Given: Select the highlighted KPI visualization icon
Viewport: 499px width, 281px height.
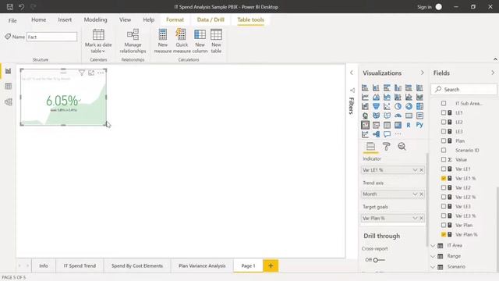Looking at the screenshot, I should 365,125.
